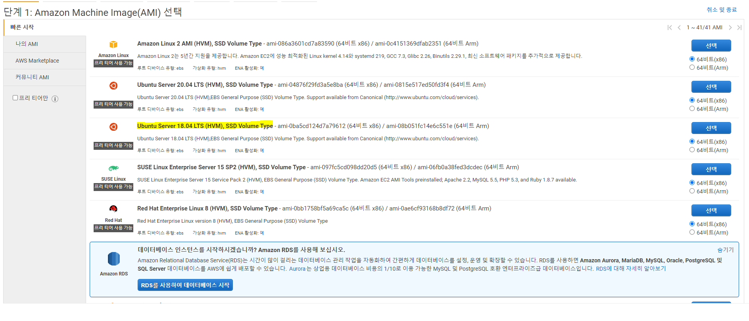Click the Ubuntu 18.04 logo icon
This screenshot has height=321, width=749.
[113, 127]
